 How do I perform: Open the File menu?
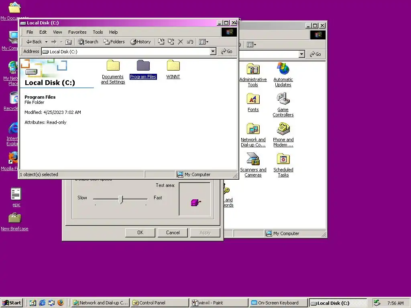(30, 32)
